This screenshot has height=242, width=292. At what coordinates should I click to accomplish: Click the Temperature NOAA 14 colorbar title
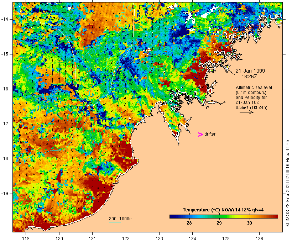pyautogui.click(x=223, y=210)
